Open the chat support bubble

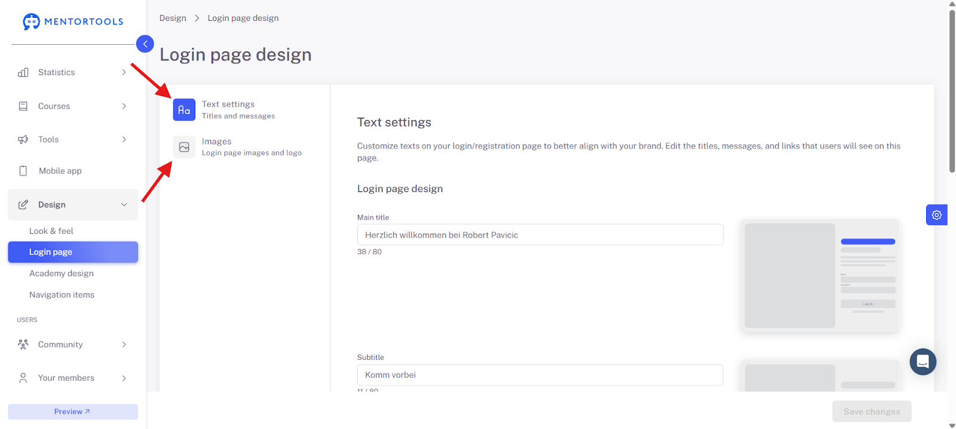pyautogui.click(x=923, y=362)
